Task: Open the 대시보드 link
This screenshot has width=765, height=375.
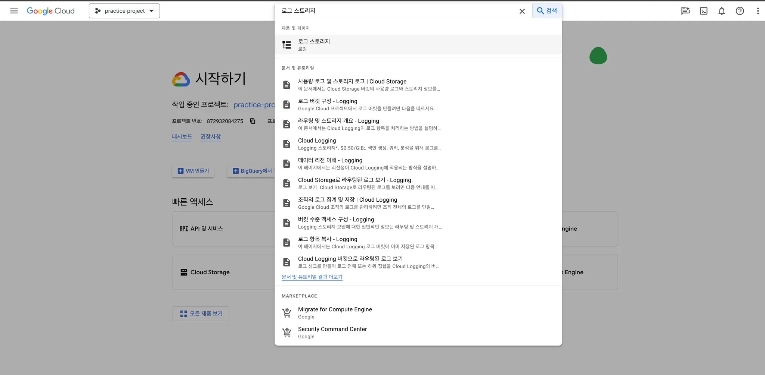Action: coord(182,136)
